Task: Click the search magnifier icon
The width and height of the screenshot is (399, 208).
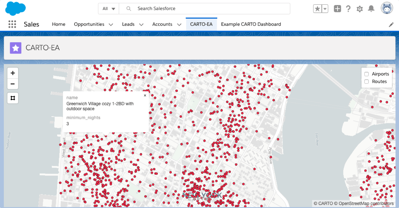Action: click(x=129, y=9)
